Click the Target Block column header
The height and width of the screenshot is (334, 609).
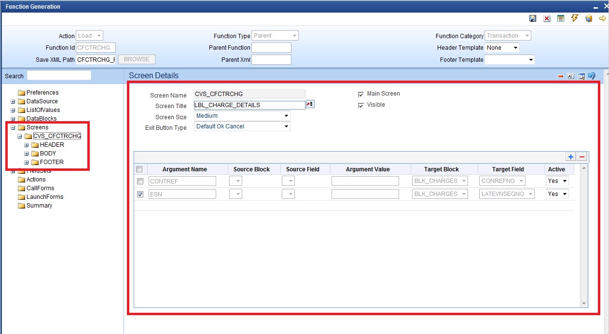[x=442, y=169]
